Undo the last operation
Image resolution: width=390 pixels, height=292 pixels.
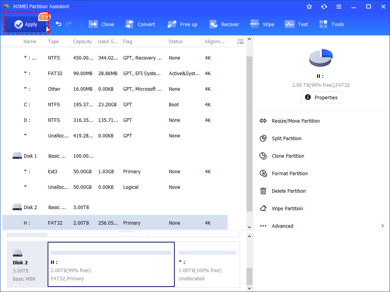58,24
